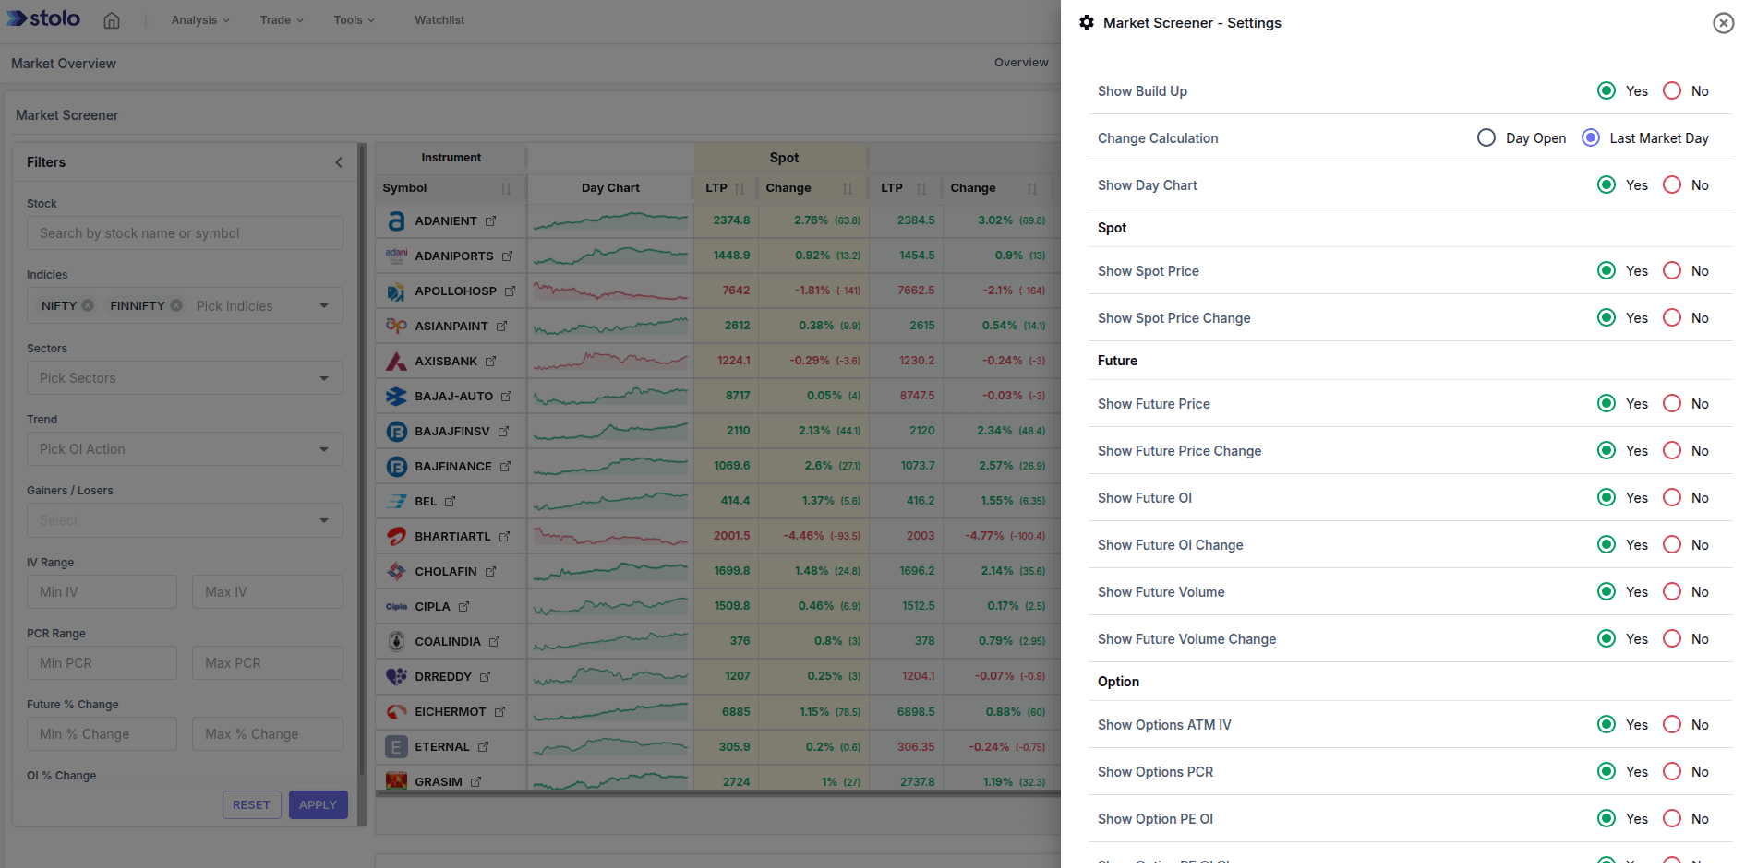This screenshot has width=1757, height=868.
Task: Click the external link icon next to CIPLA
Action: point(466,606)
